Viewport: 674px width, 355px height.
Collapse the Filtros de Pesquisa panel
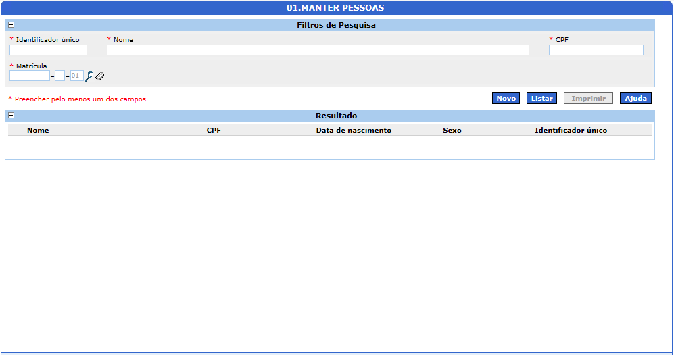click(11, 25)
